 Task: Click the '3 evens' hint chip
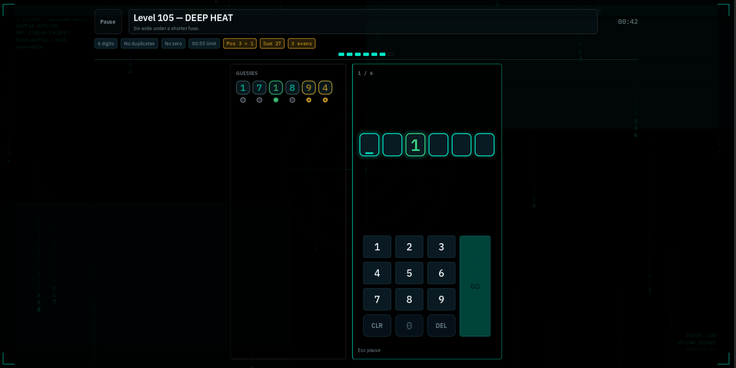click(x=302, y=44)
